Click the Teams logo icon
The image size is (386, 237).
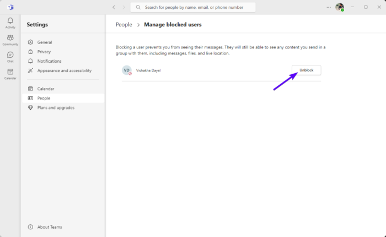coord(10,7)
